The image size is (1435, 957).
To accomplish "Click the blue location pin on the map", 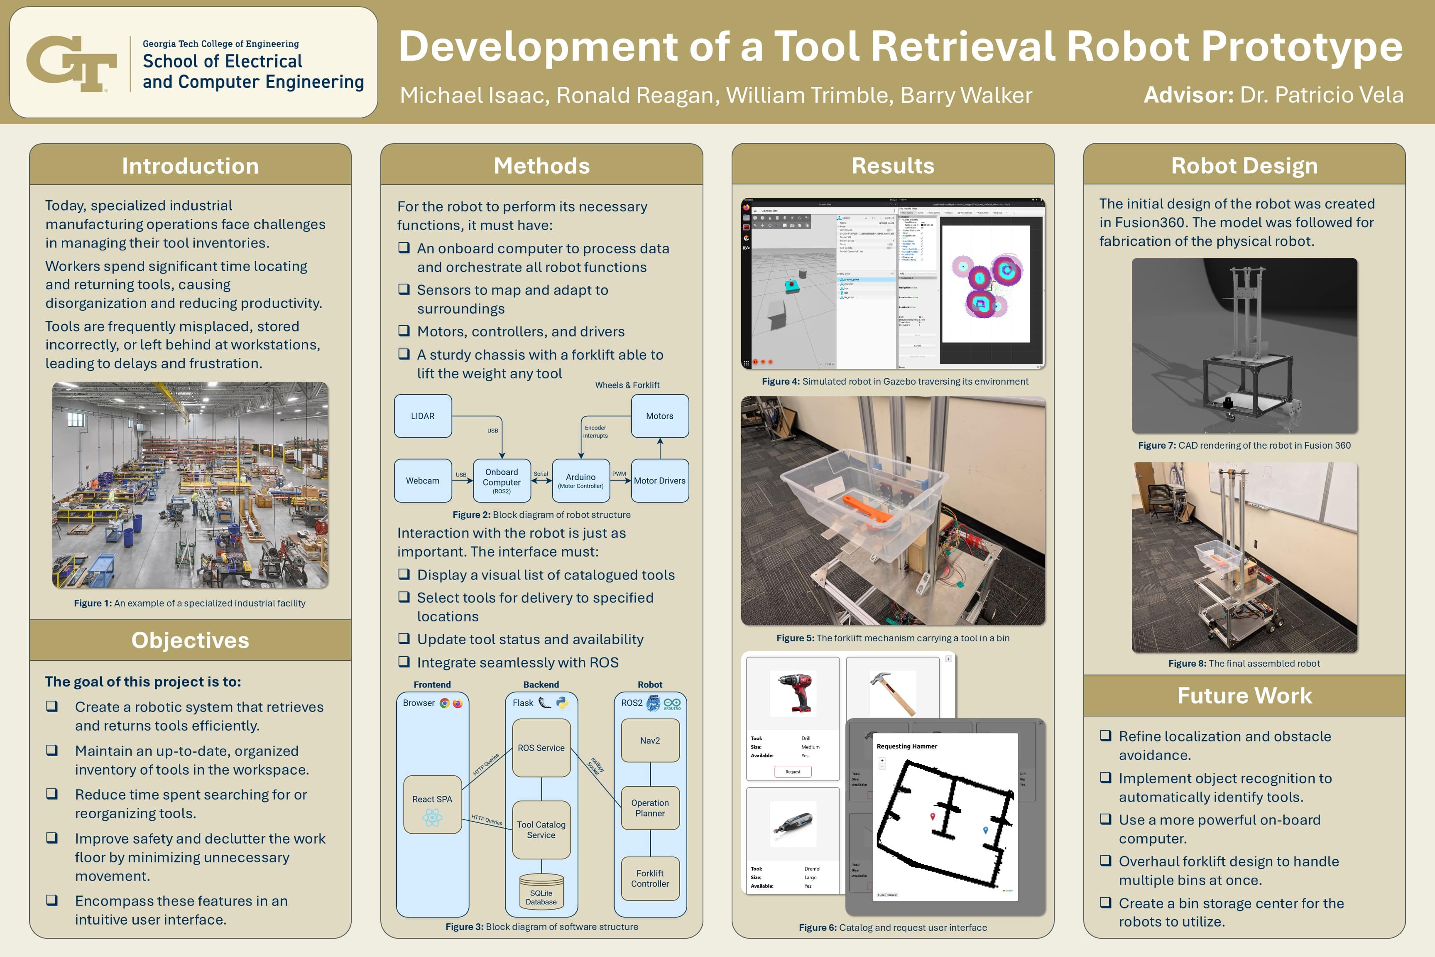I will pyautogui.click(x=986, y=830).
